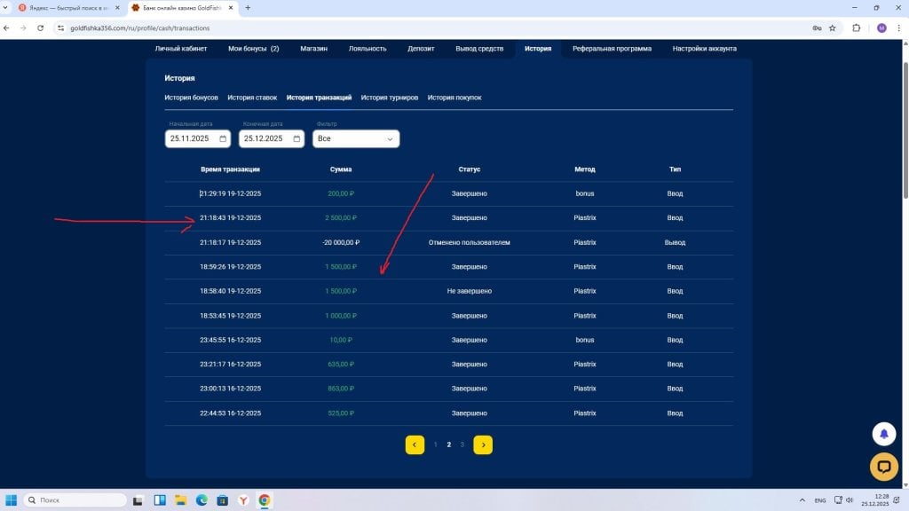Image resolution: width=909 pixels, height=511 pixels.
Task: Open the Лояльность tab
Action: coord(368,49)
